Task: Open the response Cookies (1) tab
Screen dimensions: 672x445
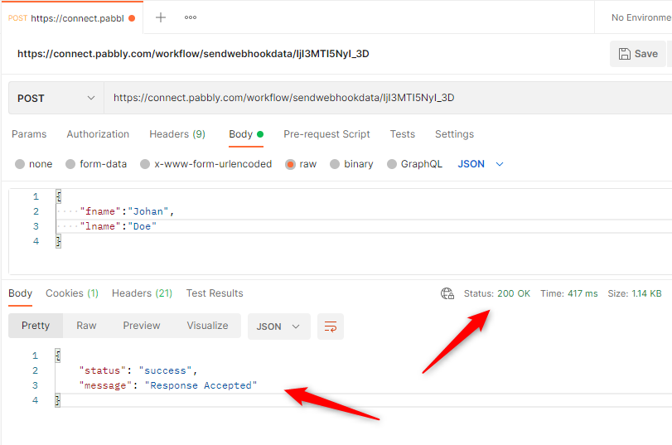Action: point(72,293)
